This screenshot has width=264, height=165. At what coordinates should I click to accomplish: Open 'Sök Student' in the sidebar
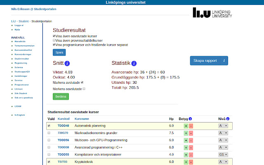(x=21, y=94)
